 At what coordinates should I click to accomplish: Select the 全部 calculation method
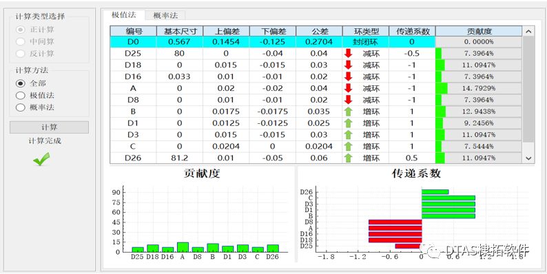tap(21, 83)
